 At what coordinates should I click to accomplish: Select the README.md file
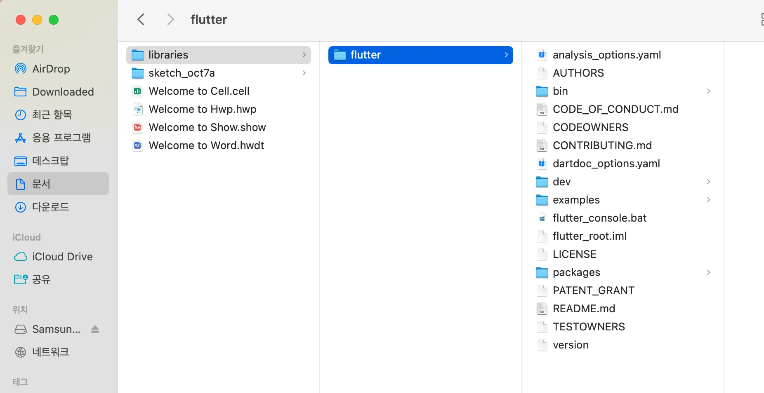pos(584,309)
